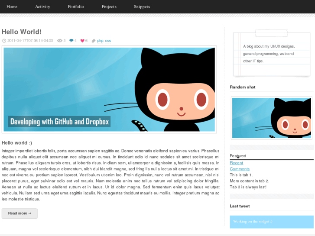The width and height of the screenshot is (315, 236).
Task: Click the Read more button
Action: 19,213
